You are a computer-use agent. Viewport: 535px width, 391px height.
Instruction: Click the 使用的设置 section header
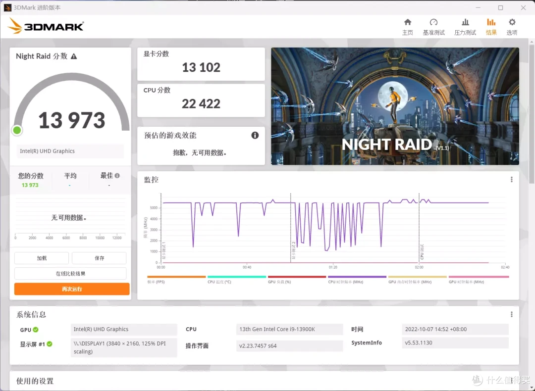coord(35,381)
